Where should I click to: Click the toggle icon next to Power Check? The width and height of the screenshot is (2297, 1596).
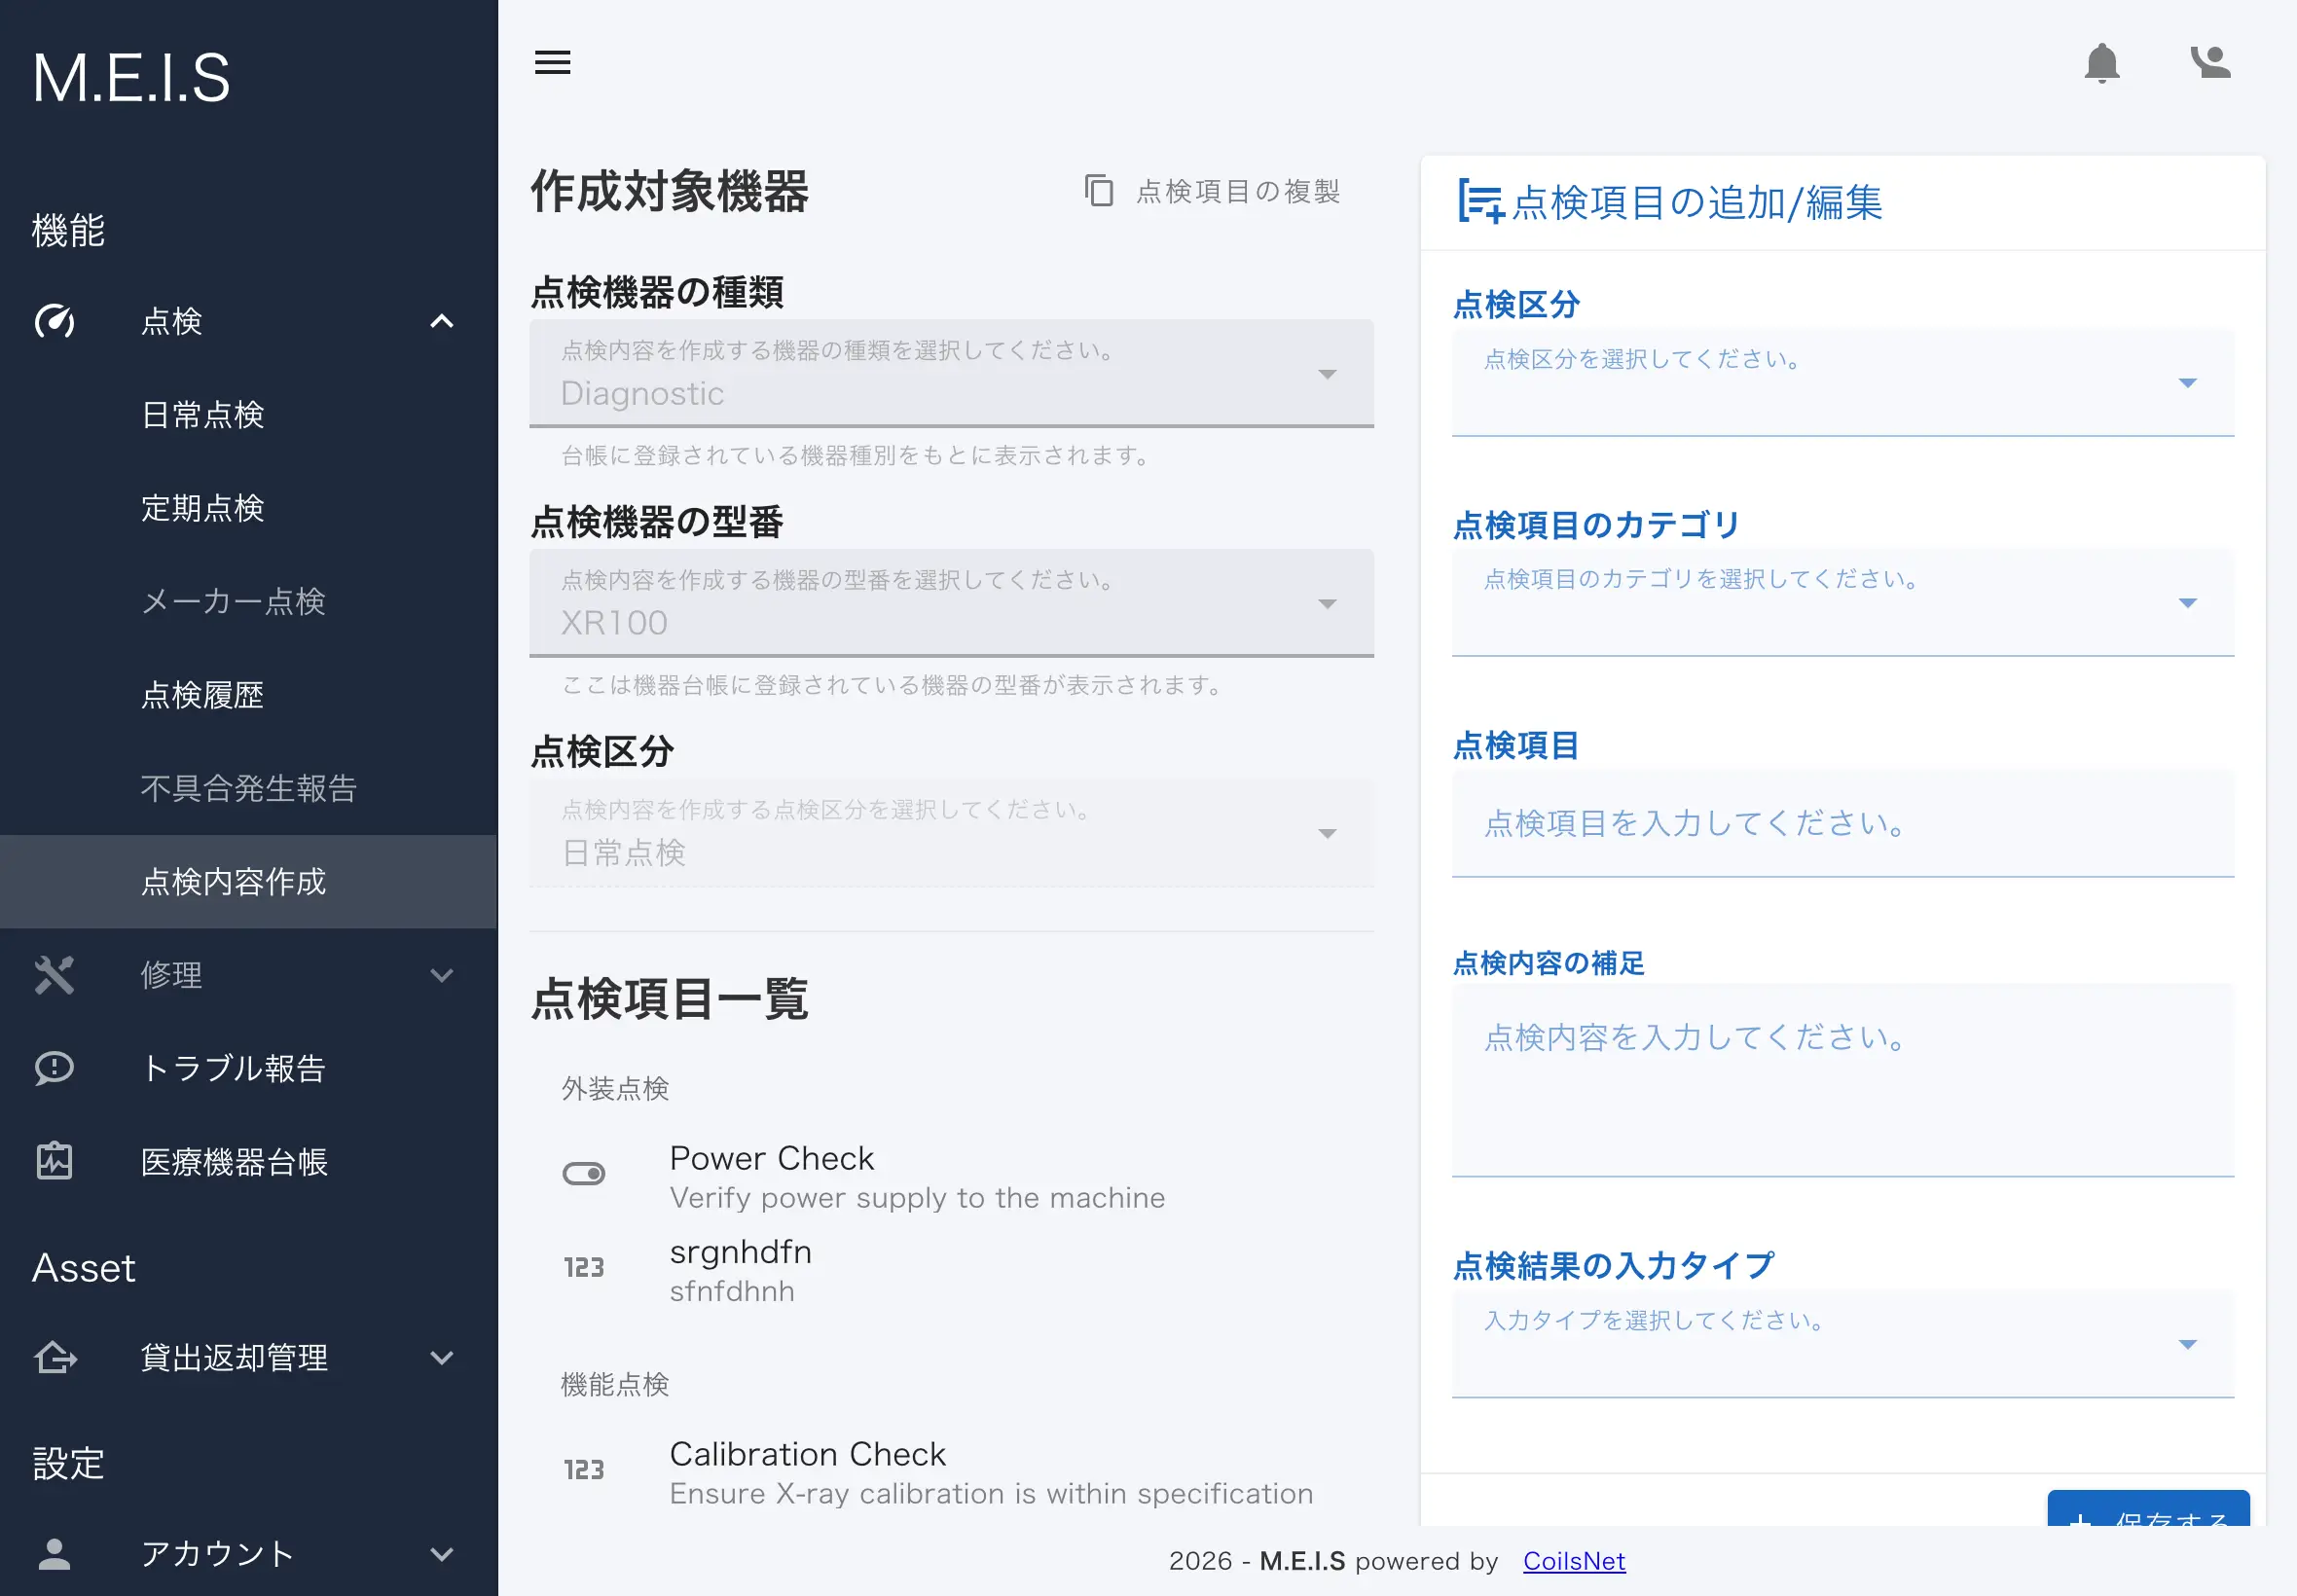[584, 1173]
